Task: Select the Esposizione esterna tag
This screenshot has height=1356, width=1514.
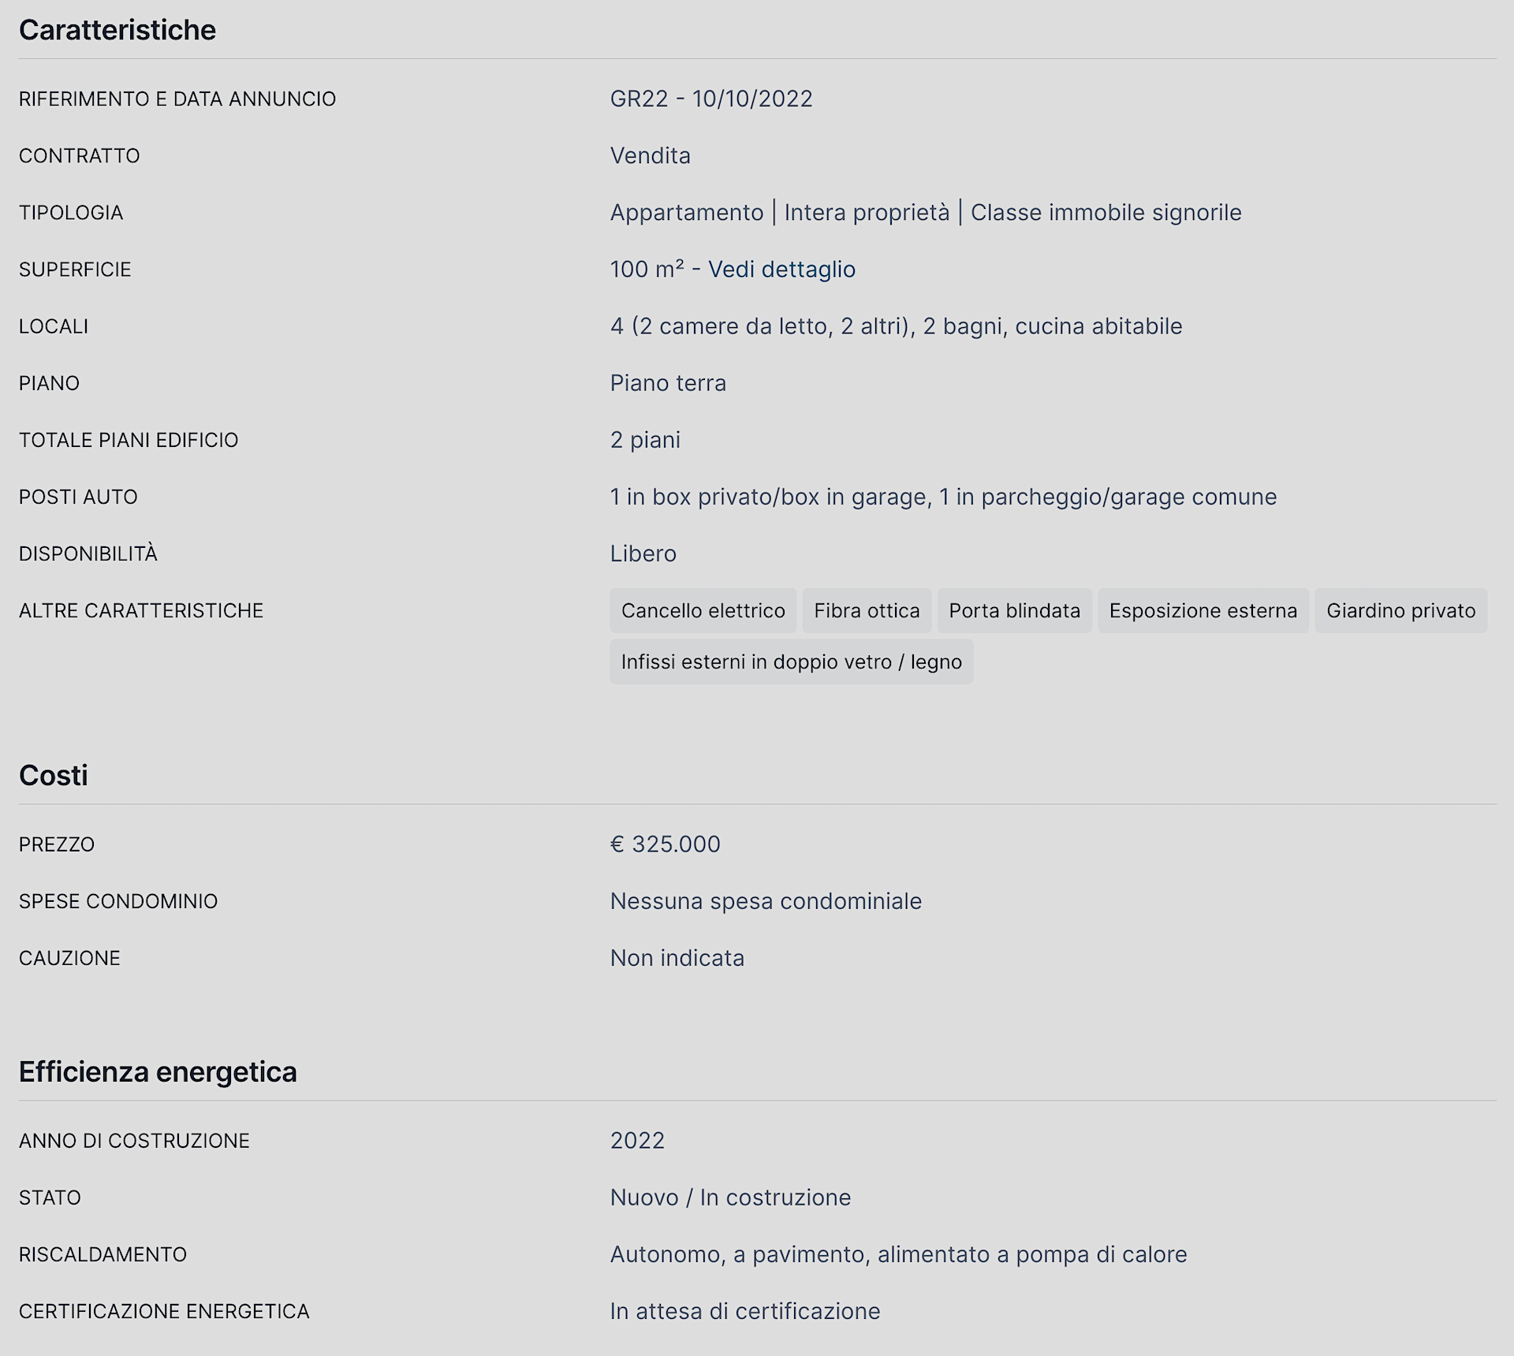Action: 1203,611
